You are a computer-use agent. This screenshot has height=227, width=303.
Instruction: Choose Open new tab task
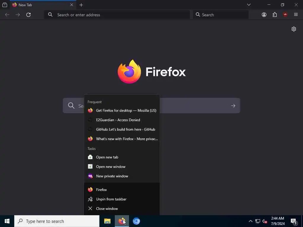click(122, 157)
